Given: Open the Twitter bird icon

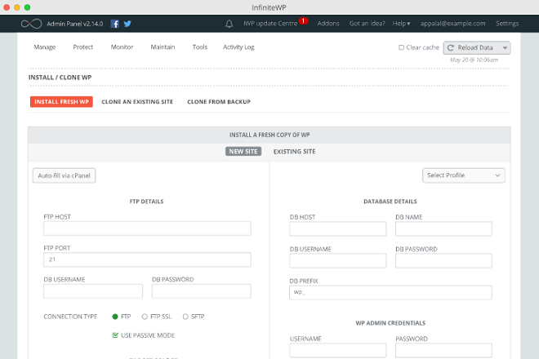Looking at the screenshot, I should point(127,24).
